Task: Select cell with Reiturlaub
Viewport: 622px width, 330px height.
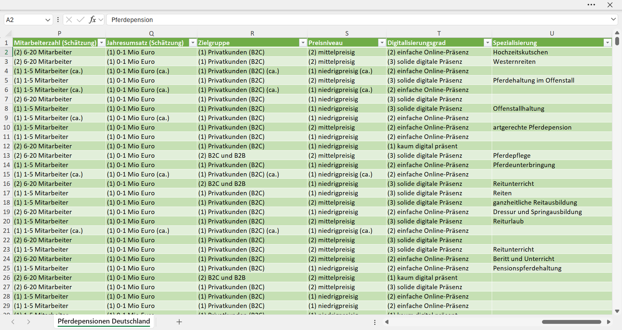Action: [552, 221]
